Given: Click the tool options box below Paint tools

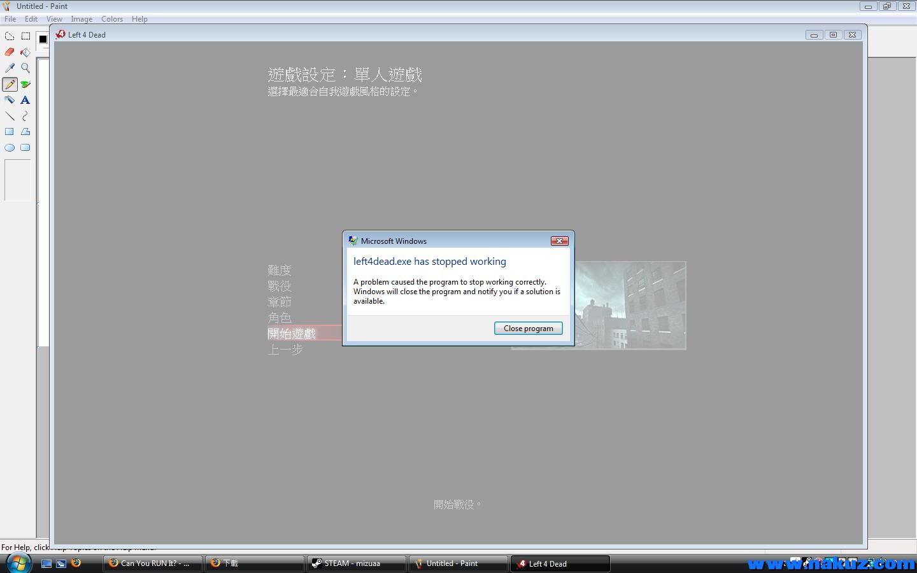Looking at the screenshot, I should click(x=18, y=180).
